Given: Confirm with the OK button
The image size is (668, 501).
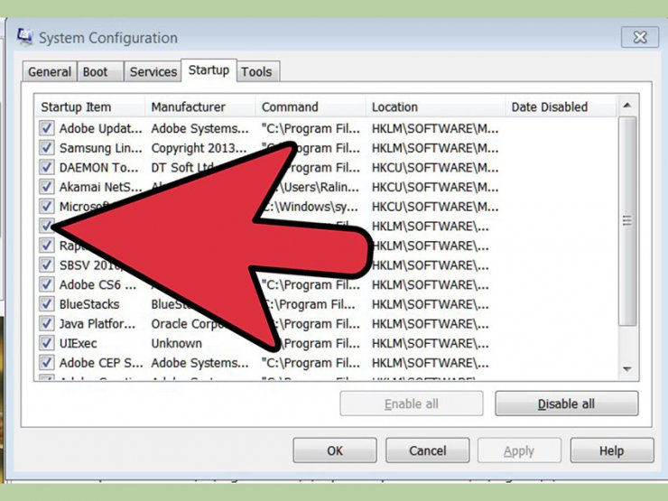Looking at the screenshot, I should (335, 450).
